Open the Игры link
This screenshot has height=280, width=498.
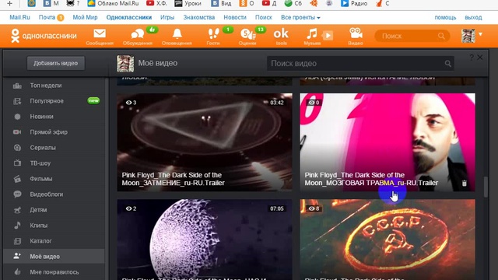pos(167,17)
